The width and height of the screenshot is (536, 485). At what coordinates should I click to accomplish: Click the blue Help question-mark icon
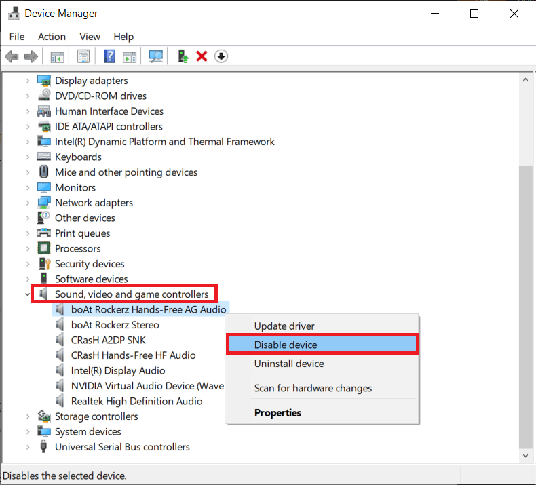pyautogui.click(x=109, y=56)
